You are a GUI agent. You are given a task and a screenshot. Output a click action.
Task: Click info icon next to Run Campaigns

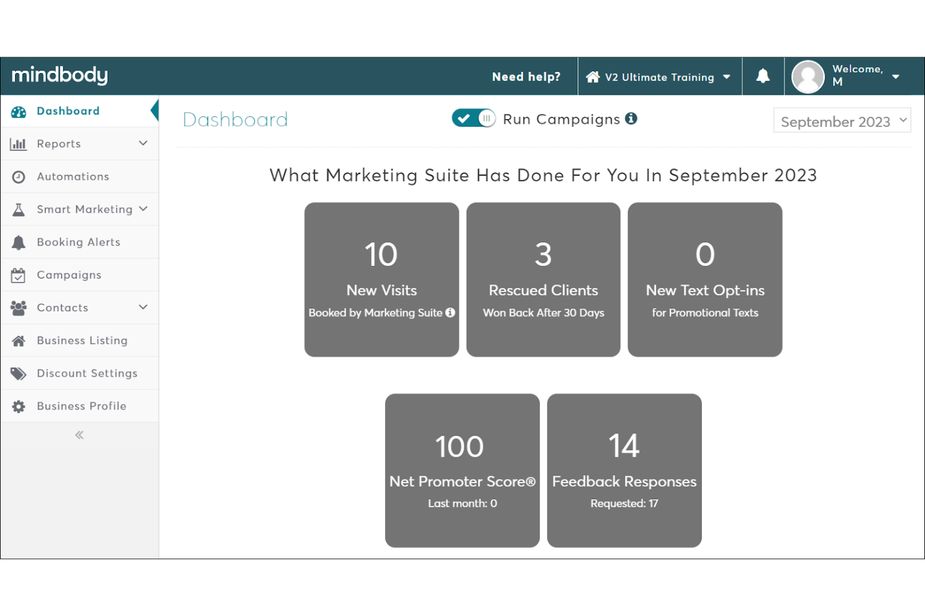631,119
